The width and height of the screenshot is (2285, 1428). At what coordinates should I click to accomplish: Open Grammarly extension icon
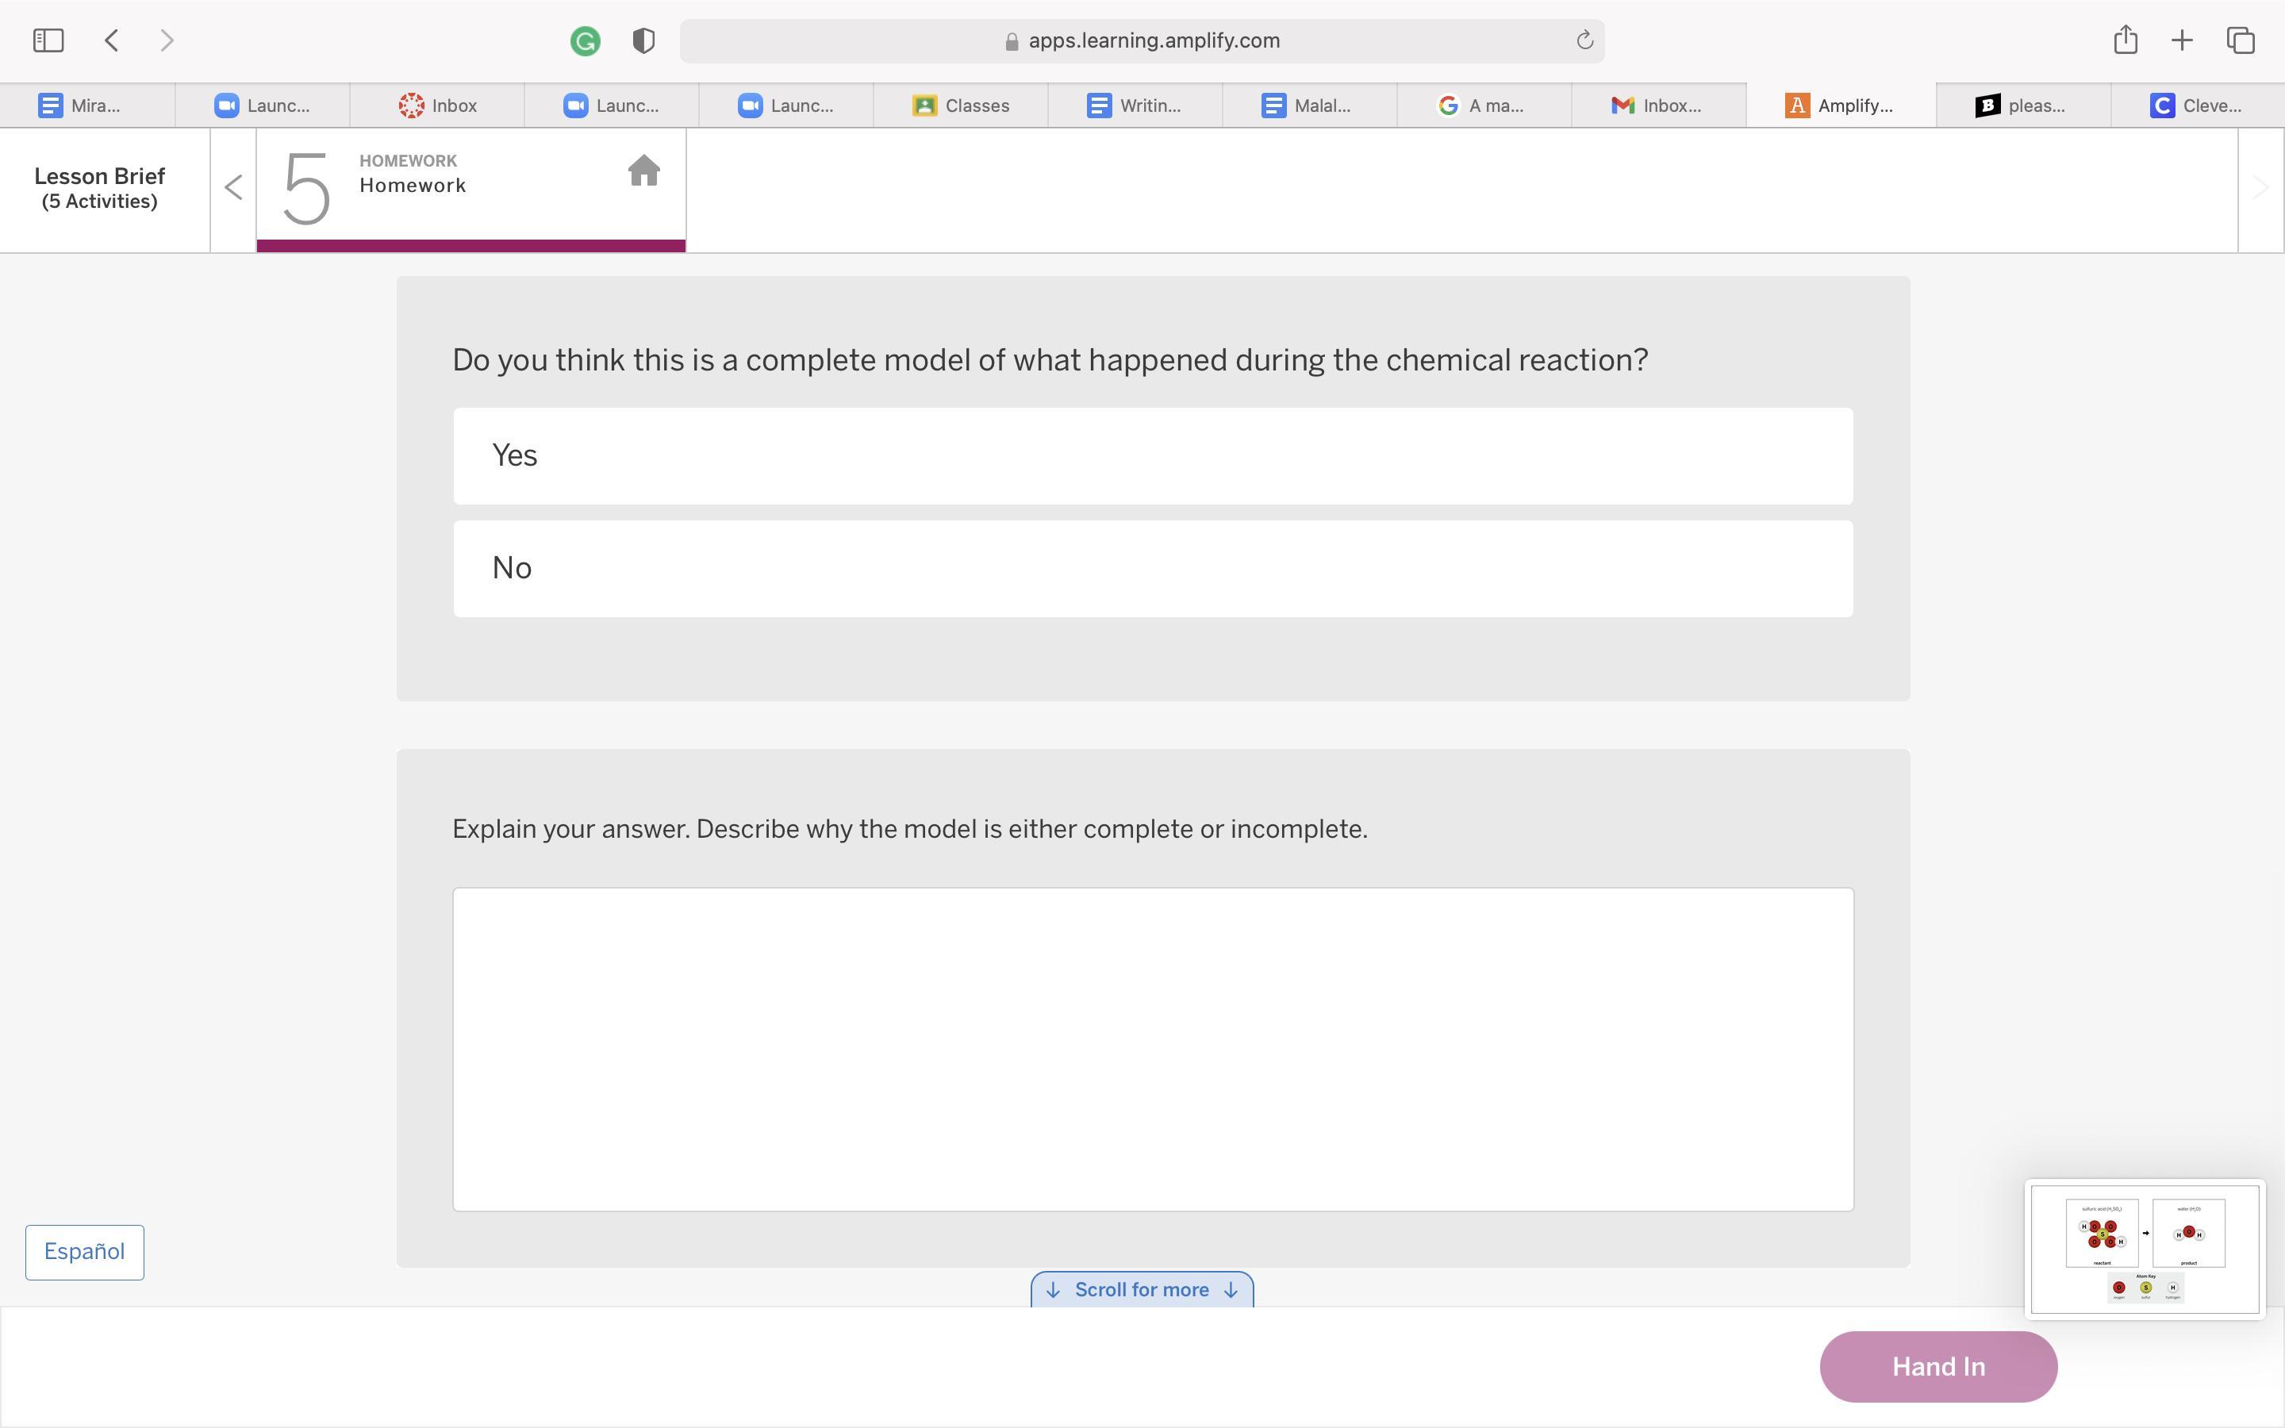point(586,40)
